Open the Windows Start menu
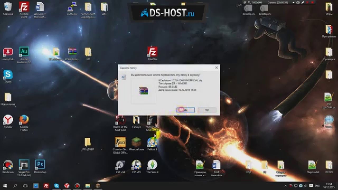Screen dimensions: 338x190 pyautogui.click(x=5, y=186)
